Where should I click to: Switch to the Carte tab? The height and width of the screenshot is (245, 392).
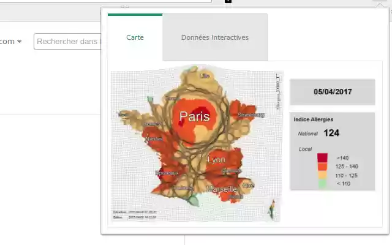(x=135, y=37)
